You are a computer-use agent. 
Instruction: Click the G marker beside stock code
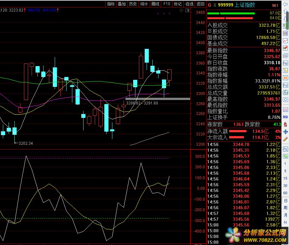210,5
